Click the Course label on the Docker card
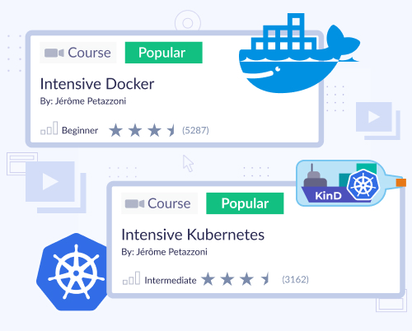This screenshot has height=331, width=412. [89, 53]
